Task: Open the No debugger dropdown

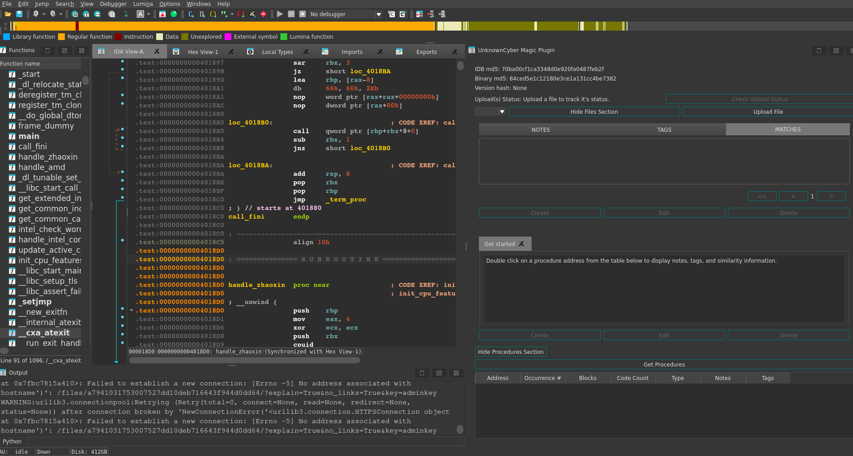Action: pos(379,14)
